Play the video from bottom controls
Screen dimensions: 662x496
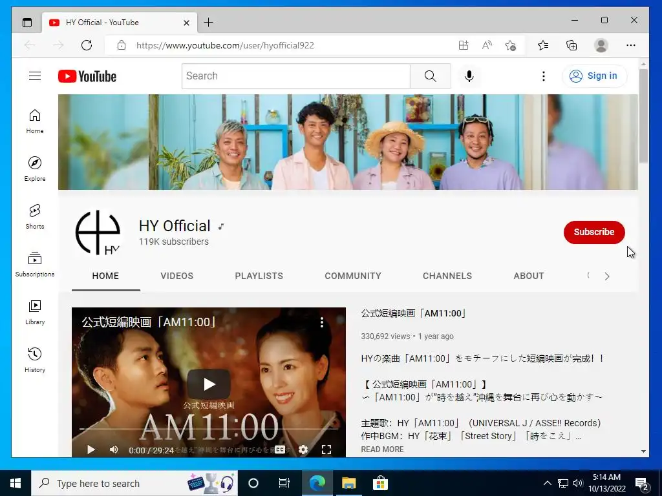click(x=91, y=449)
